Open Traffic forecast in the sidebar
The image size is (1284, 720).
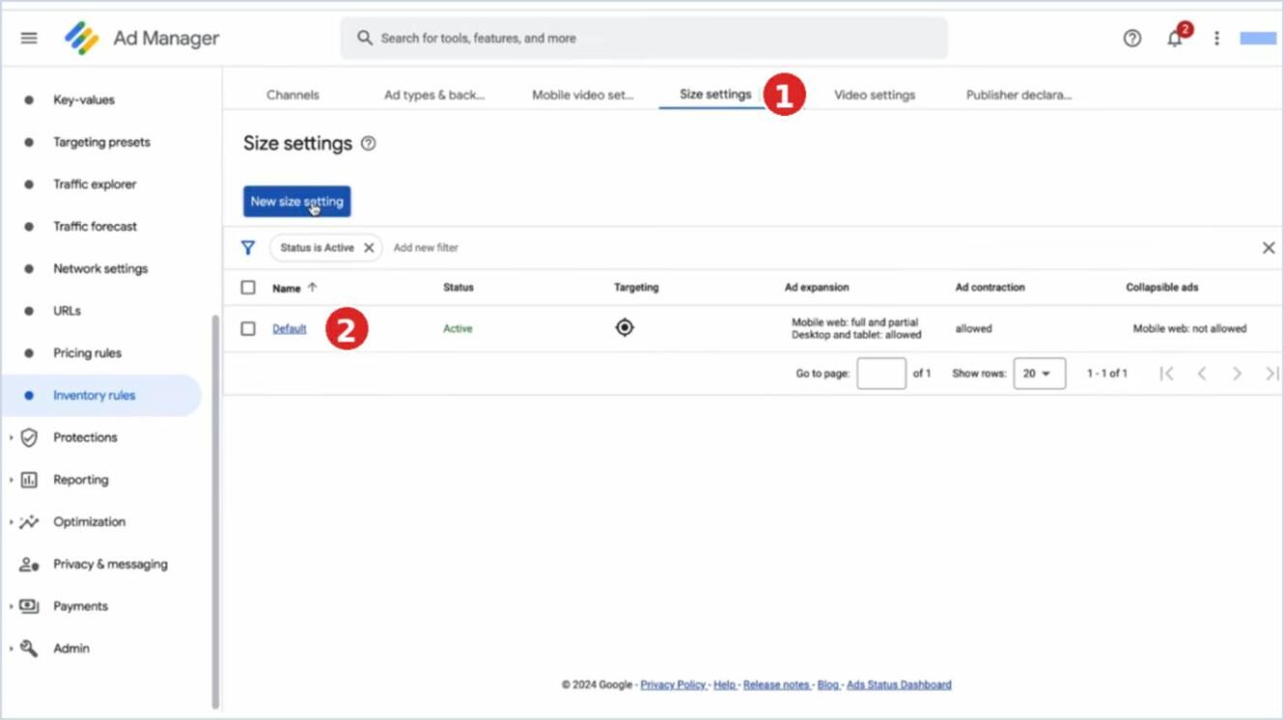[96, 227]
